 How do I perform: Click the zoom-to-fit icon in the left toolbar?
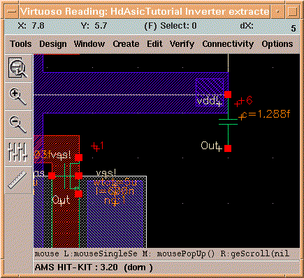coord(18,68)
